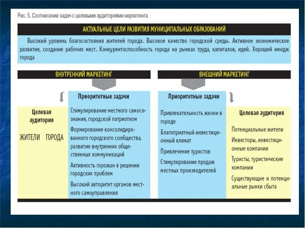Click right 'Приоритетные задачи' title

click(x=194, y=97)
